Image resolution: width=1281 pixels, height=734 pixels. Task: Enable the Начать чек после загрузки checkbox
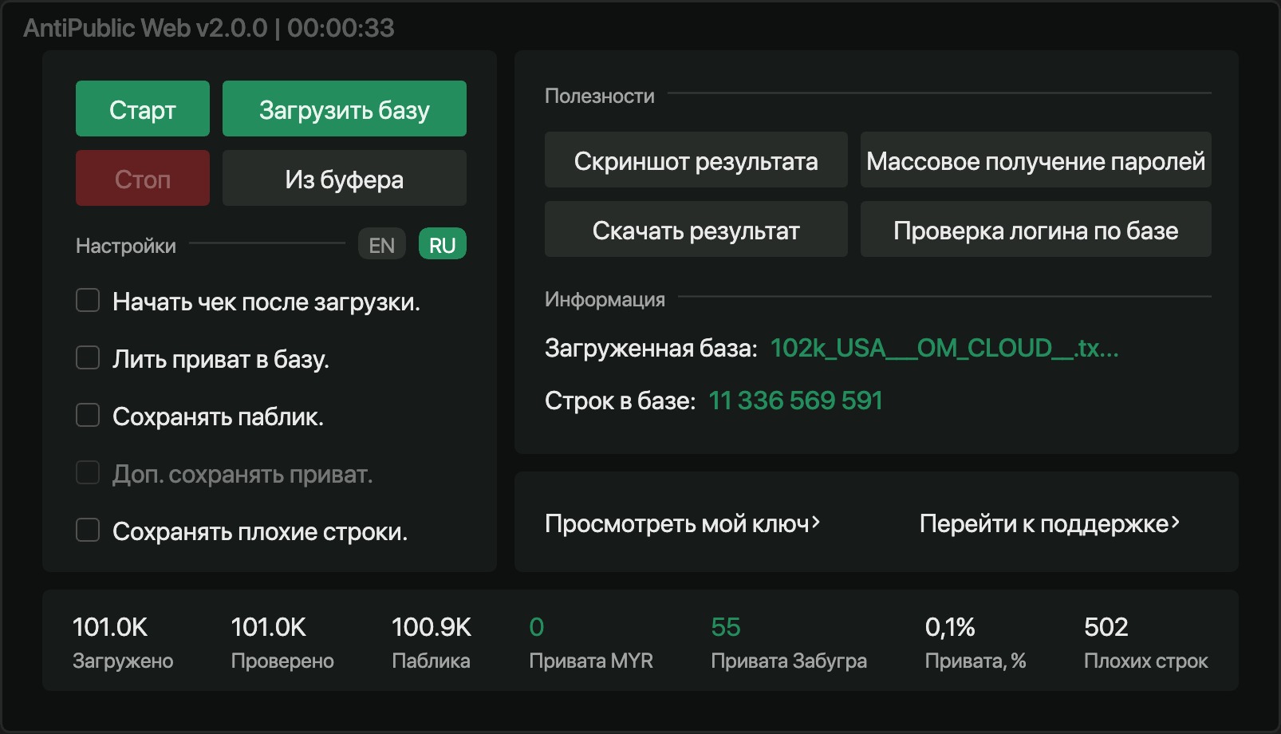[88, 301]
